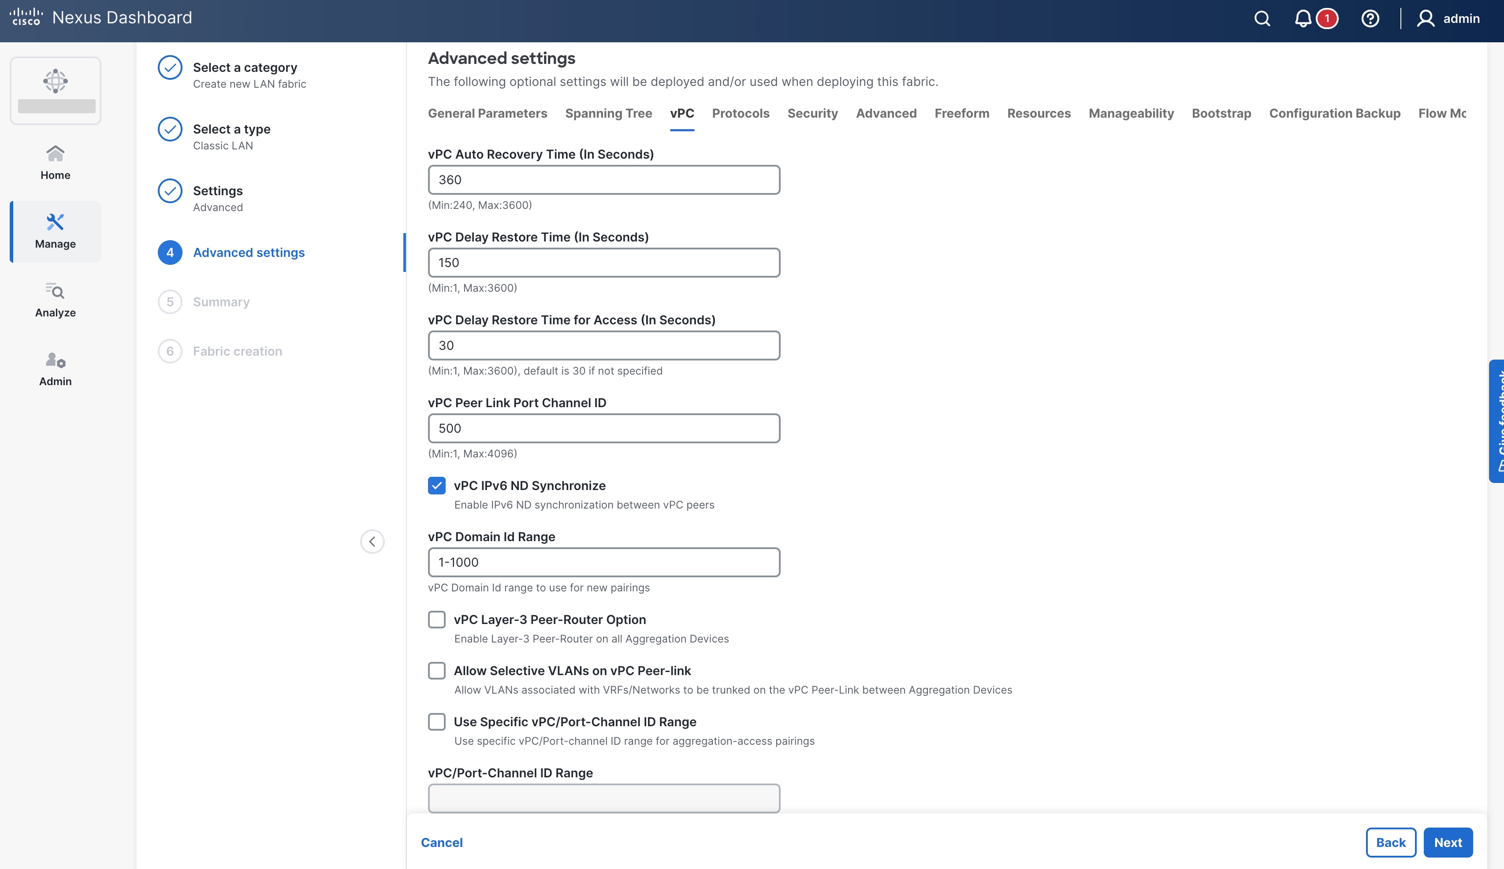Open the help icon in the header
1504x869 pixels.
pos(1370,19)
